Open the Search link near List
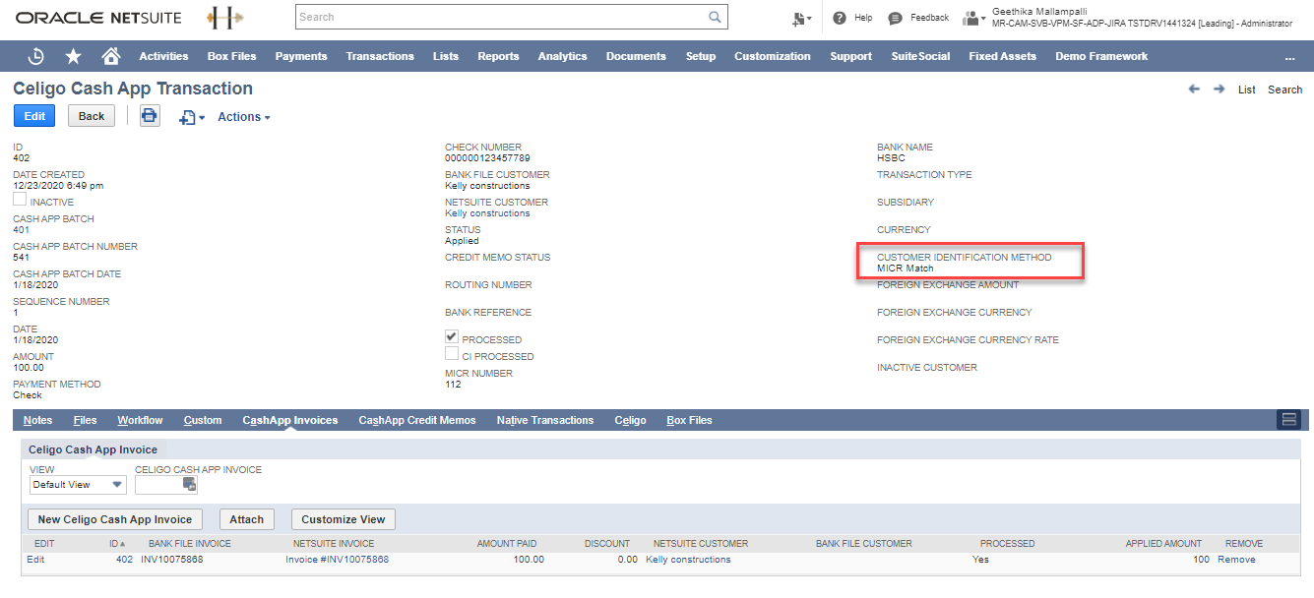 1285,90
